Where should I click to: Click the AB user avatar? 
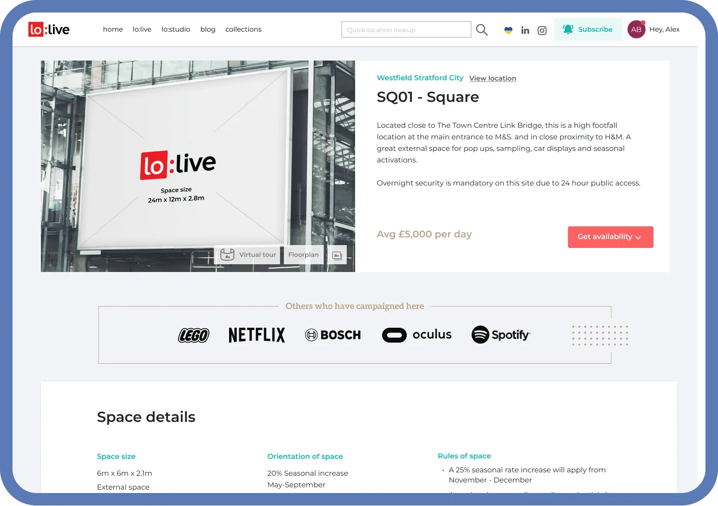pyautogui.click(x=636, y=29)
